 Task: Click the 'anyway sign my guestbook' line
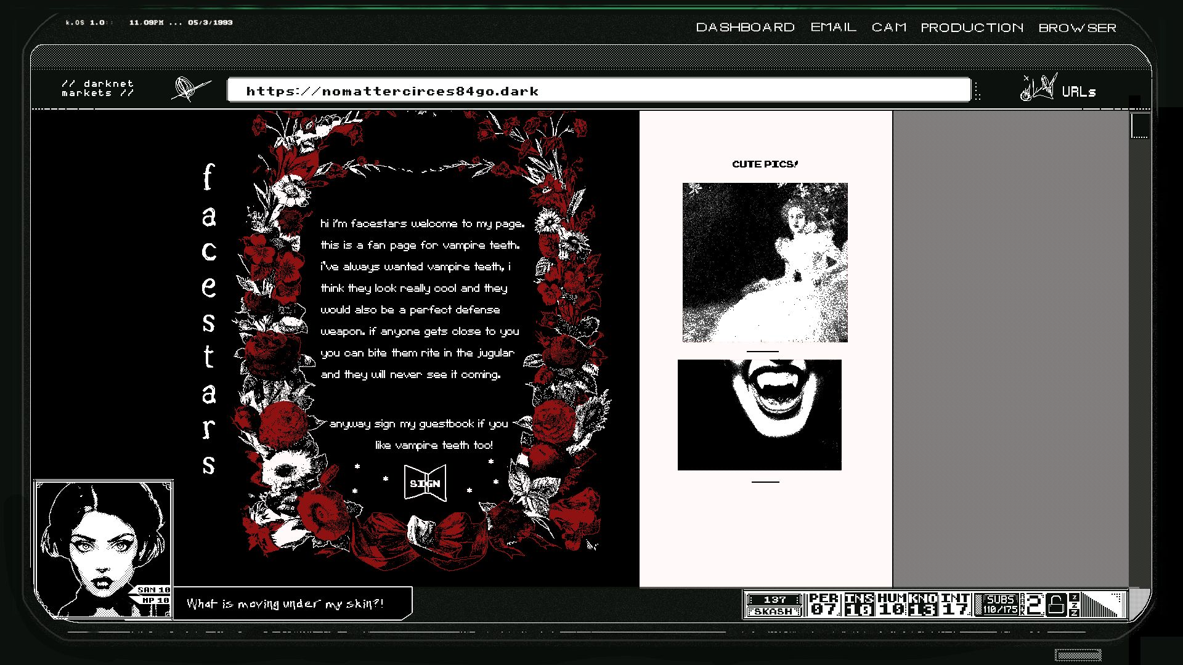click(x=419, y=424)
